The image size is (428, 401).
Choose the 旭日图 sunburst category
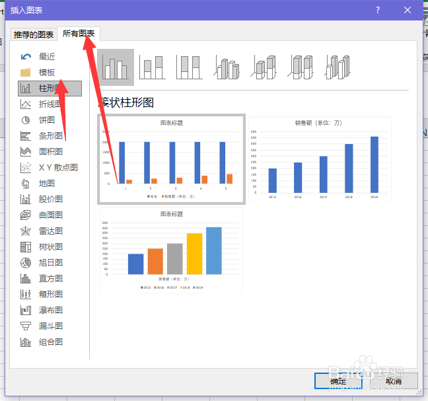coord(50,263)
